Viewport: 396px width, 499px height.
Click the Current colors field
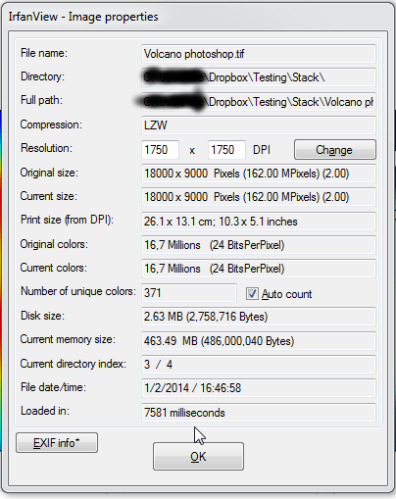pos(259,269)
